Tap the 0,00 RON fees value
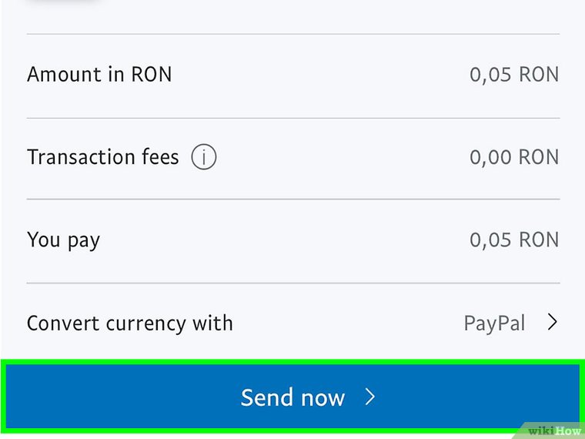Image resolution: width=585 pixels, height=439 pixels. click(514, 157)
